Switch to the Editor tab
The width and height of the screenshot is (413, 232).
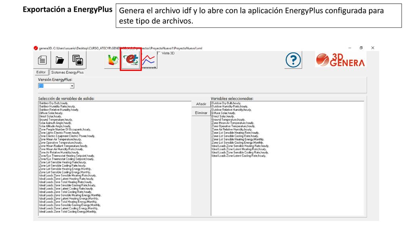coord(41,72)
